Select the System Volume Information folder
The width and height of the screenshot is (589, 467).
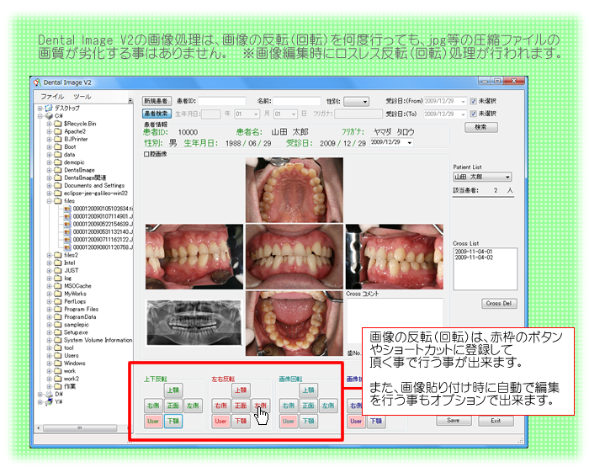click(x=98, y=340)
